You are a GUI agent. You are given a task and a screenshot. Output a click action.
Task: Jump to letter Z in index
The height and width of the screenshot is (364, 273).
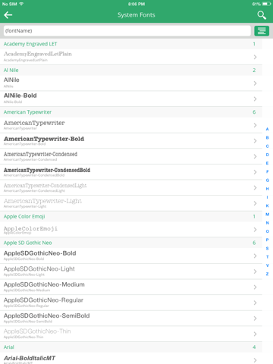coord(267,274)
